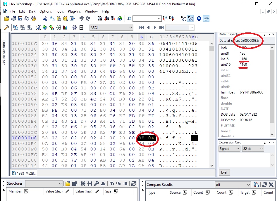Toggle the Size column format icon
Screen dimensions: 277x201
tap(116, 191)
